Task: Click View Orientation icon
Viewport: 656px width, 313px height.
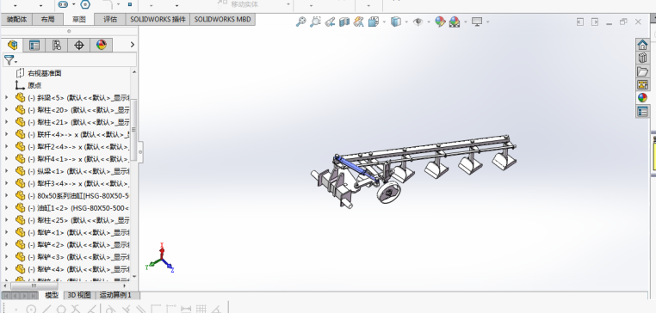Action: 373,21
